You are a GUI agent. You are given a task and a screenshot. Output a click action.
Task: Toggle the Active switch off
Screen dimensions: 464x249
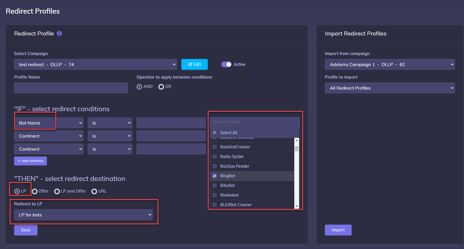click(226, 64)
